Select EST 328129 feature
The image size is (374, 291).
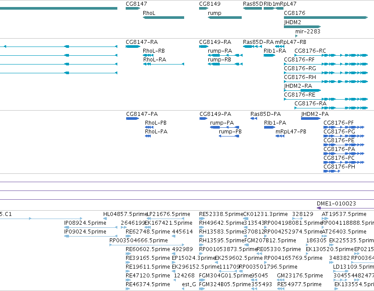(298, 219)
